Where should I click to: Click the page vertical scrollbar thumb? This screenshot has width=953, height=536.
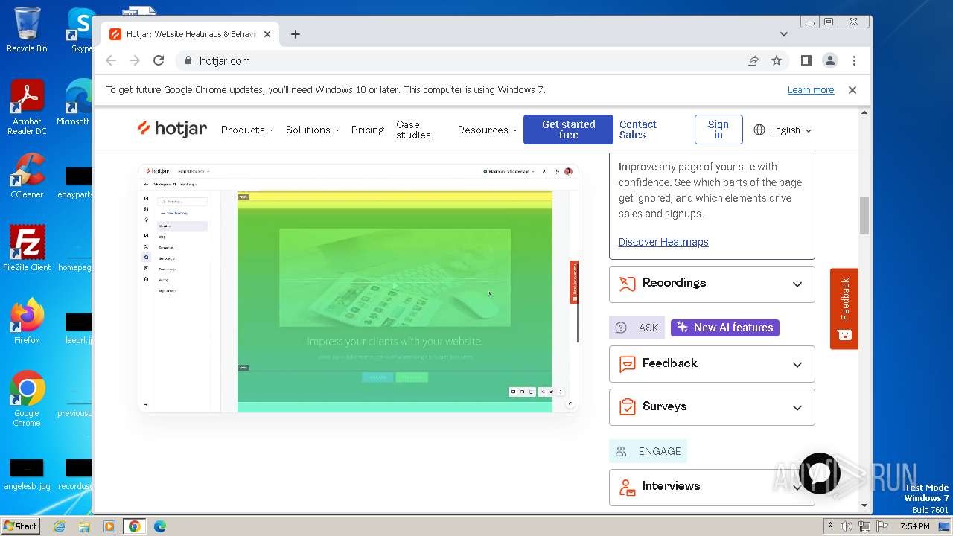pyautogui.click(x=864, y=216)
